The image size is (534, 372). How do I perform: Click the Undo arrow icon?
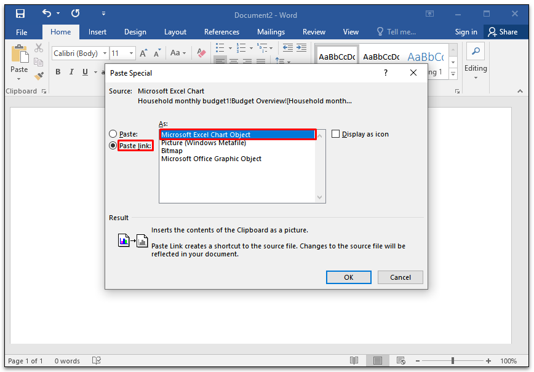[x=47, y=14]
